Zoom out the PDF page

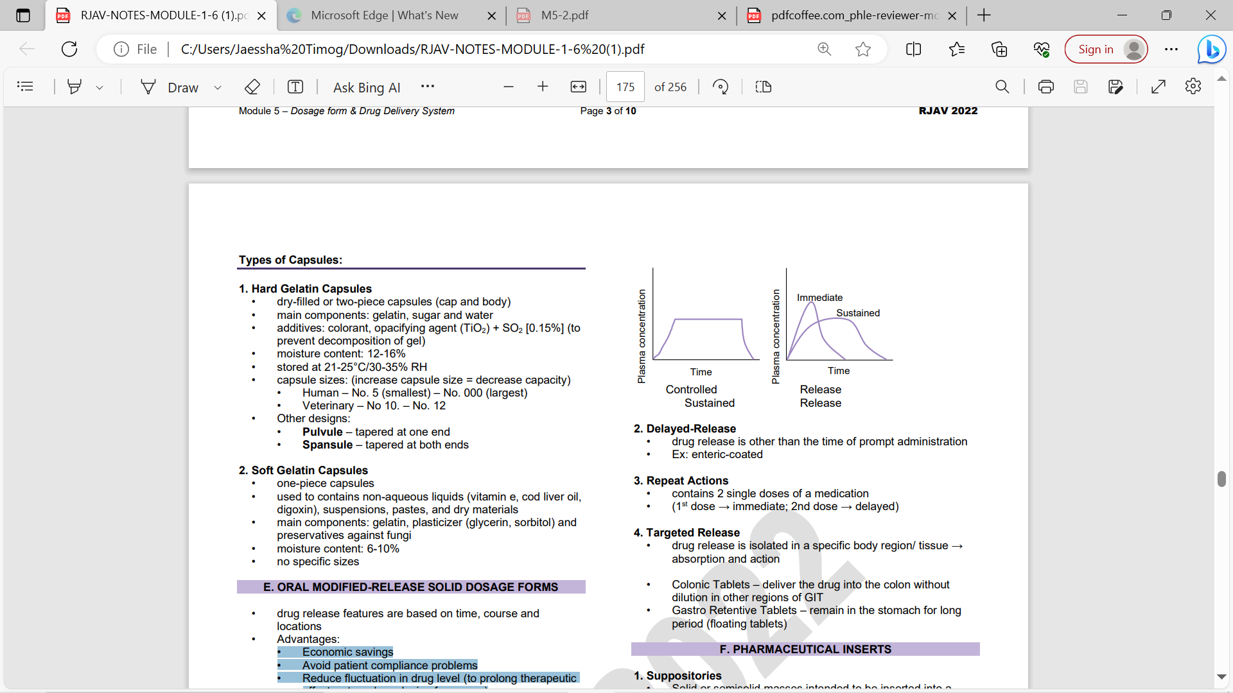point(509,87)
